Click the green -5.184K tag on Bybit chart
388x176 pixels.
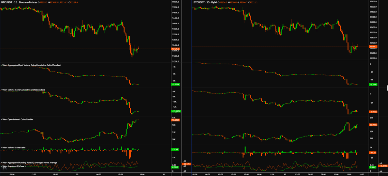pyautogui.click(x=373, y=85)
